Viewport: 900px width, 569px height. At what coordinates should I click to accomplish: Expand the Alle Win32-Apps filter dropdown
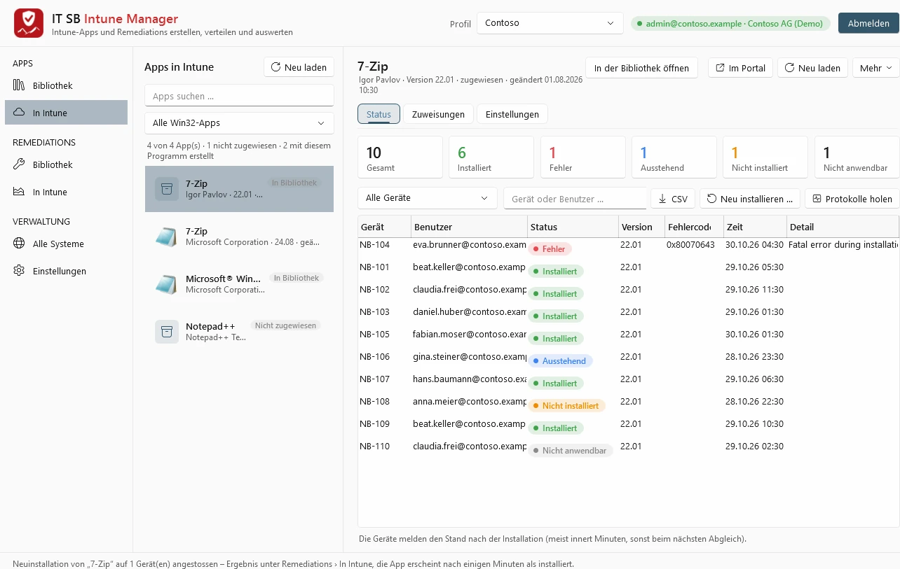coord(239,123)
